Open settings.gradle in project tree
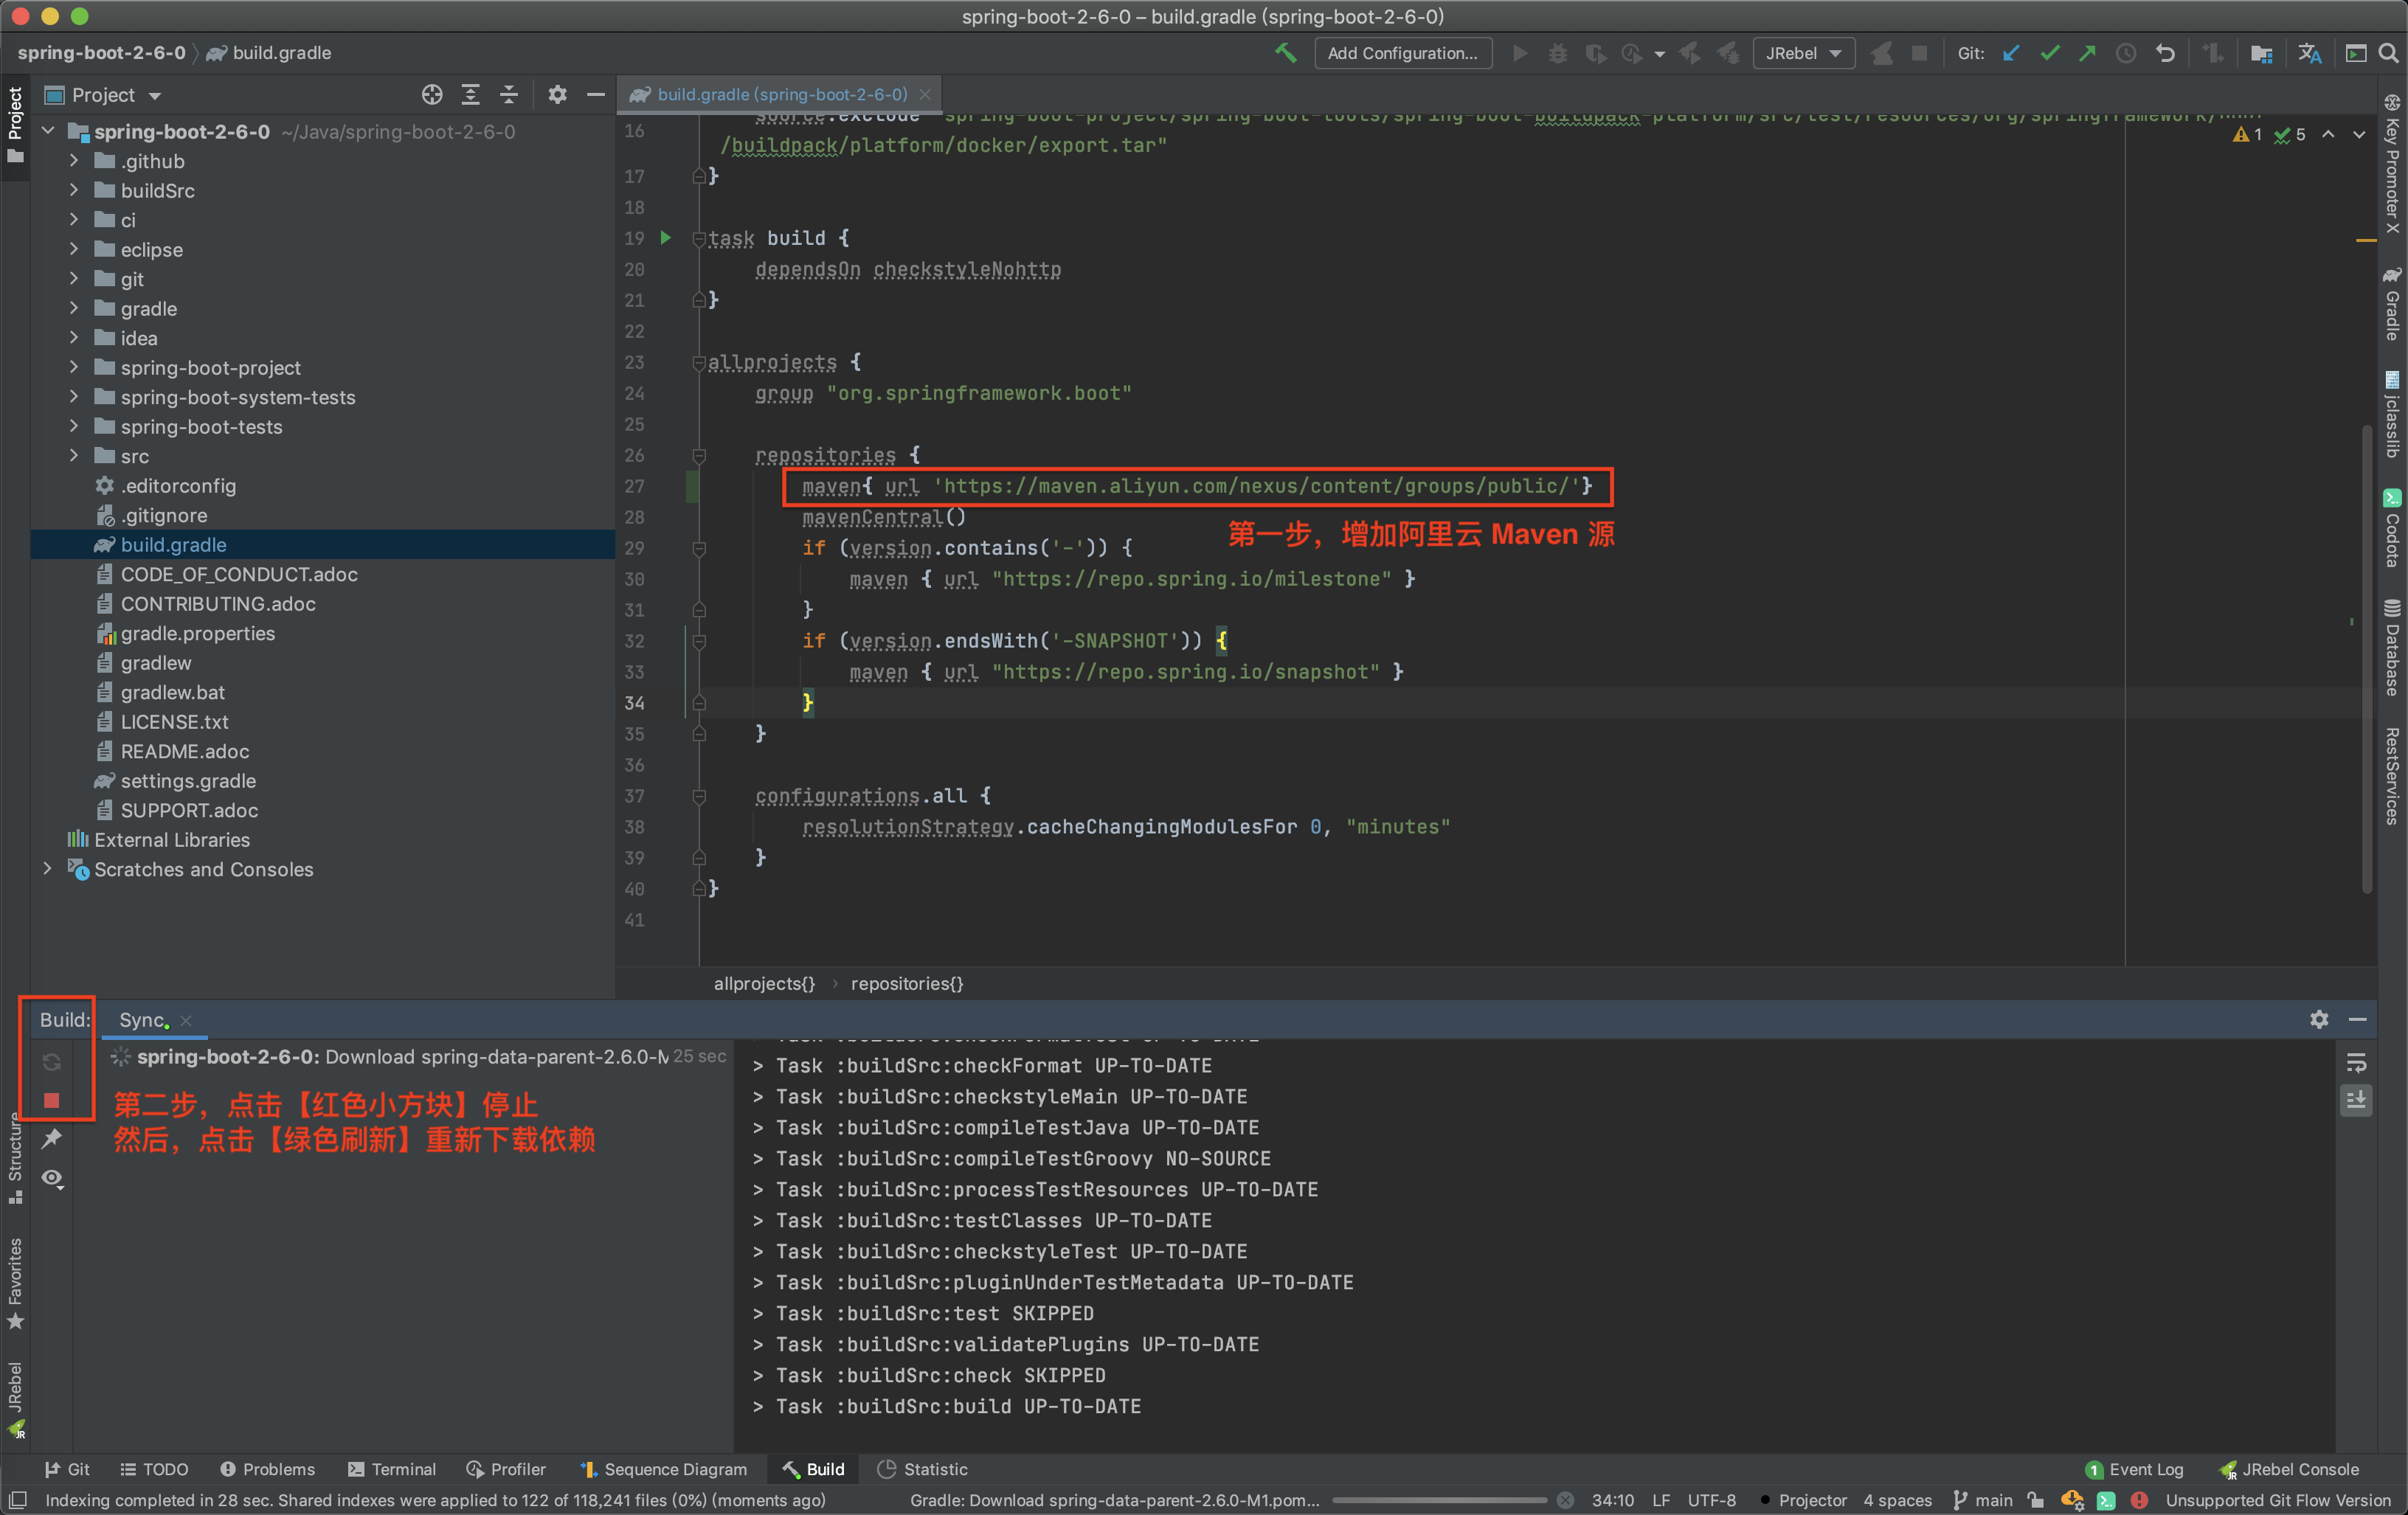 (x=188, y=781)
